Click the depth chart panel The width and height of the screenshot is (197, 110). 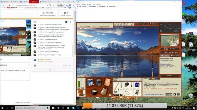point(170,28)
